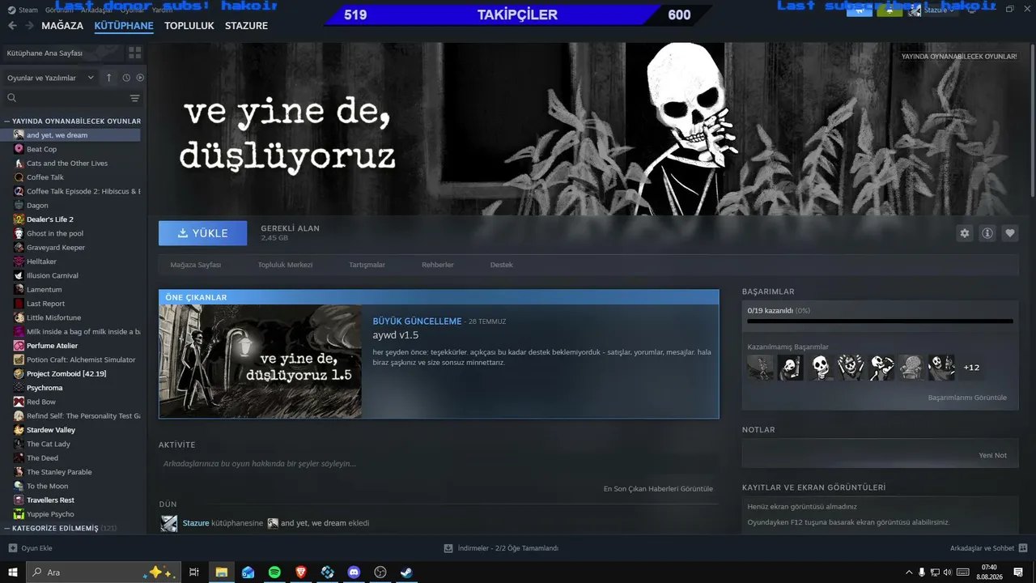Click the Psychroma game icon

(x=19, y=388)
